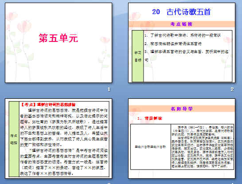Click the orange 名师导学 banner

click(182, 109)
